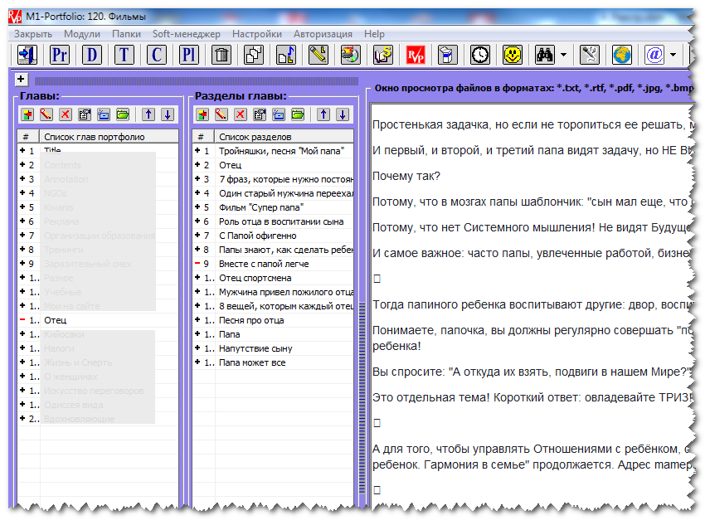
Task: Click the binoculars search icon
Action: click(x=545, y=56)
